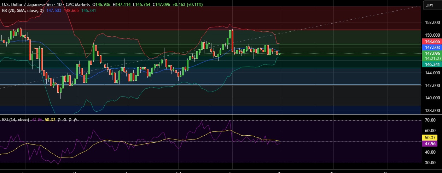Open the JPY currency selector
442x173 pixels.
(430, 5)
